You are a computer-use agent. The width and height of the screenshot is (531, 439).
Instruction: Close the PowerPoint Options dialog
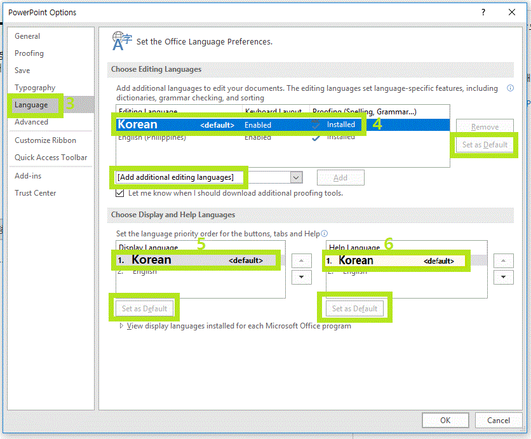point(512,13)
